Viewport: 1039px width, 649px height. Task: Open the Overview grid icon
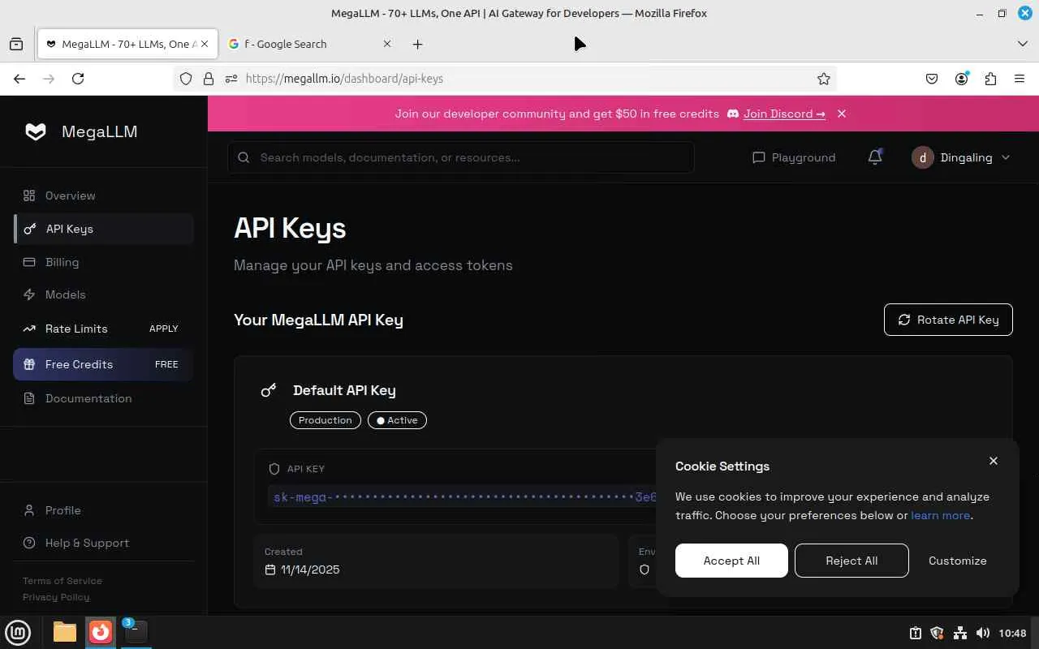(x=29, y=196)
